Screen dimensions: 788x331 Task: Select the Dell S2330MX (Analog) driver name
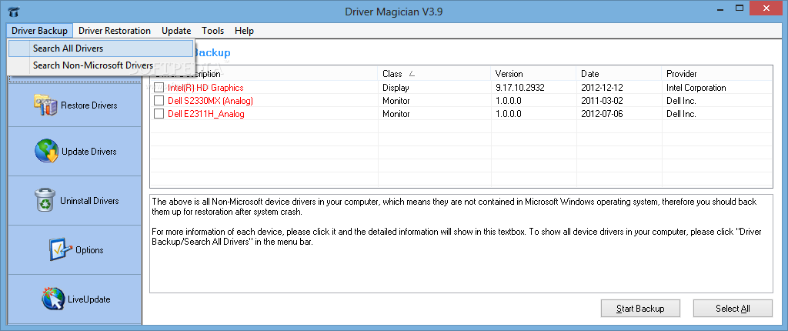(210, 101)
